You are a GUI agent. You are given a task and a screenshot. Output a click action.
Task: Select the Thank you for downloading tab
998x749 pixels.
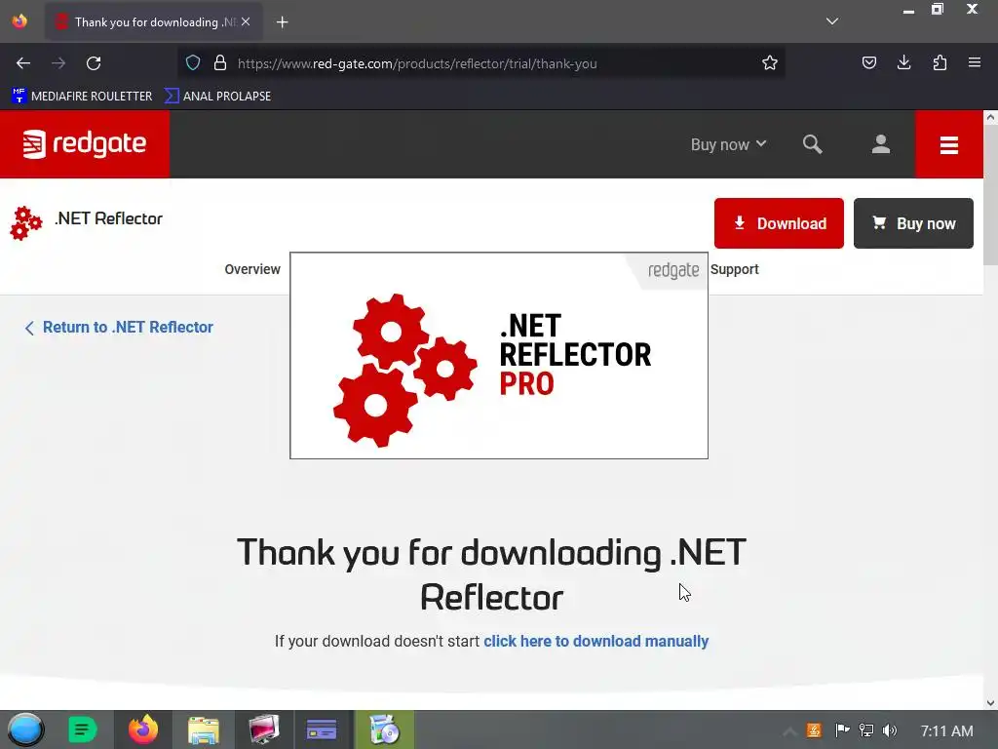point(153,22)
